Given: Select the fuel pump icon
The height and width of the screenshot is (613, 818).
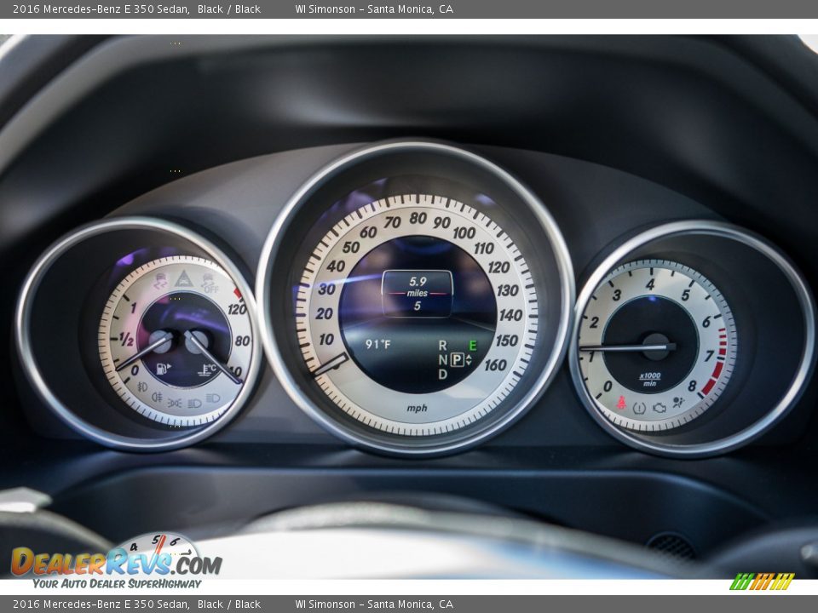Looking at the screenshot, I should pos(162,368).
